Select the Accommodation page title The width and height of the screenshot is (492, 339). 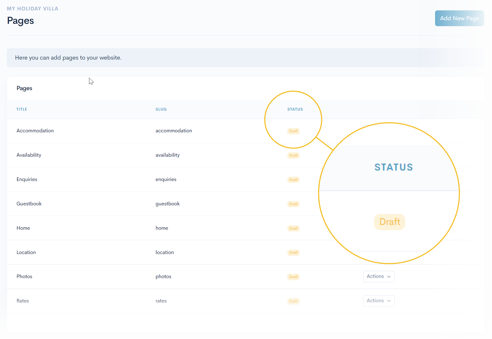click(x=35, y=131)
